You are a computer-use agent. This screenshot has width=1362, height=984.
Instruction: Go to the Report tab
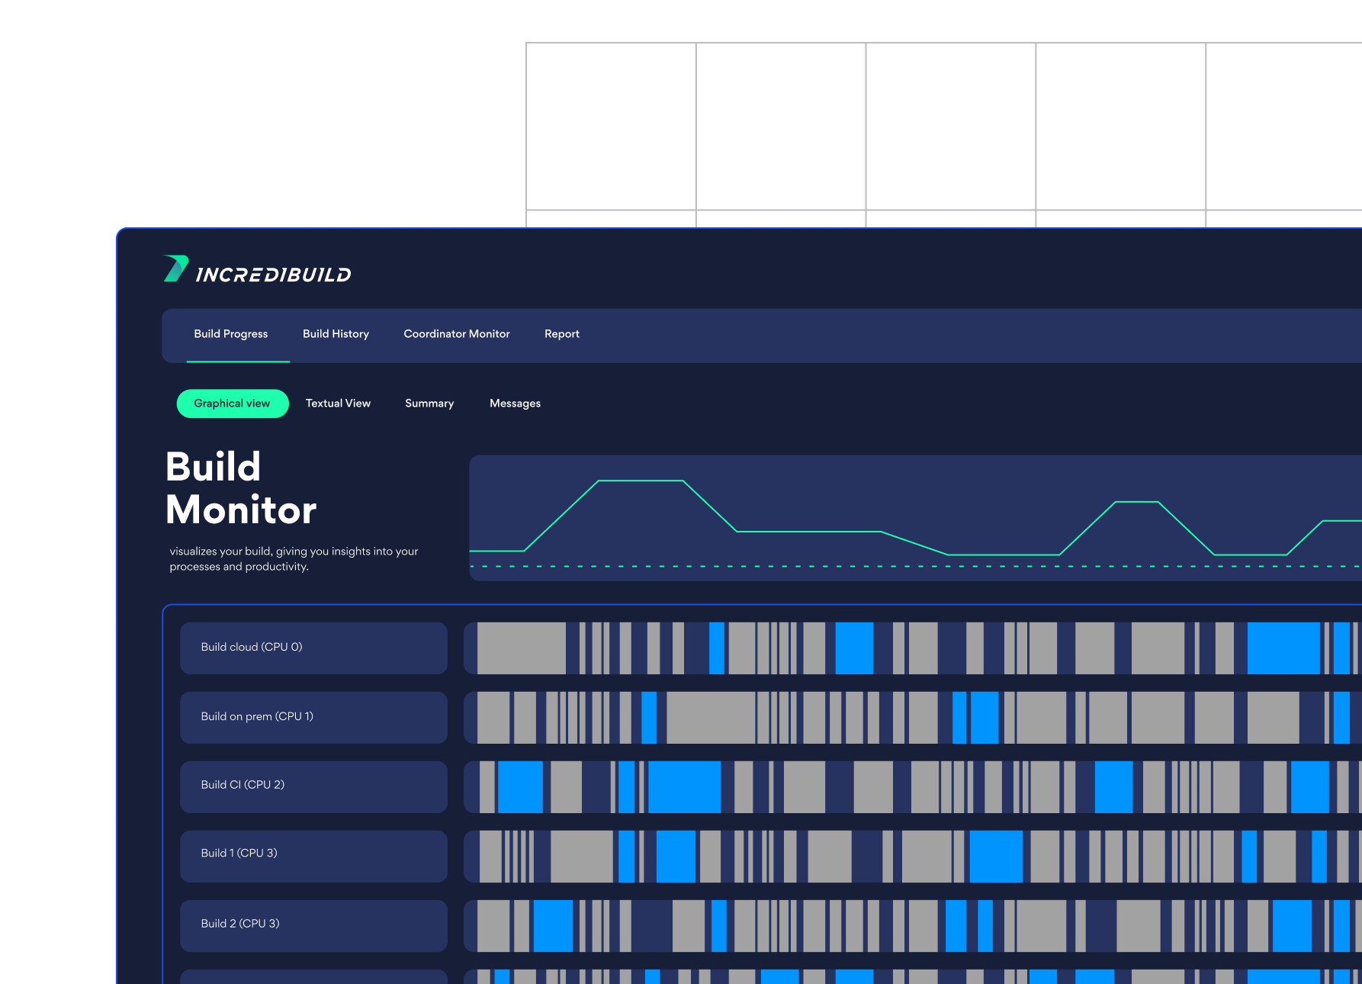coord(562,334)
